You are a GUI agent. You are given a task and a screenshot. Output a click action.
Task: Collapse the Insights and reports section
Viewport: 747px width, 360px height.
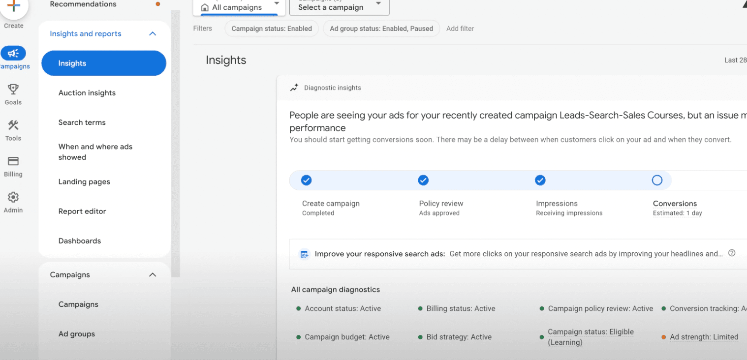[x=153, y=34]
